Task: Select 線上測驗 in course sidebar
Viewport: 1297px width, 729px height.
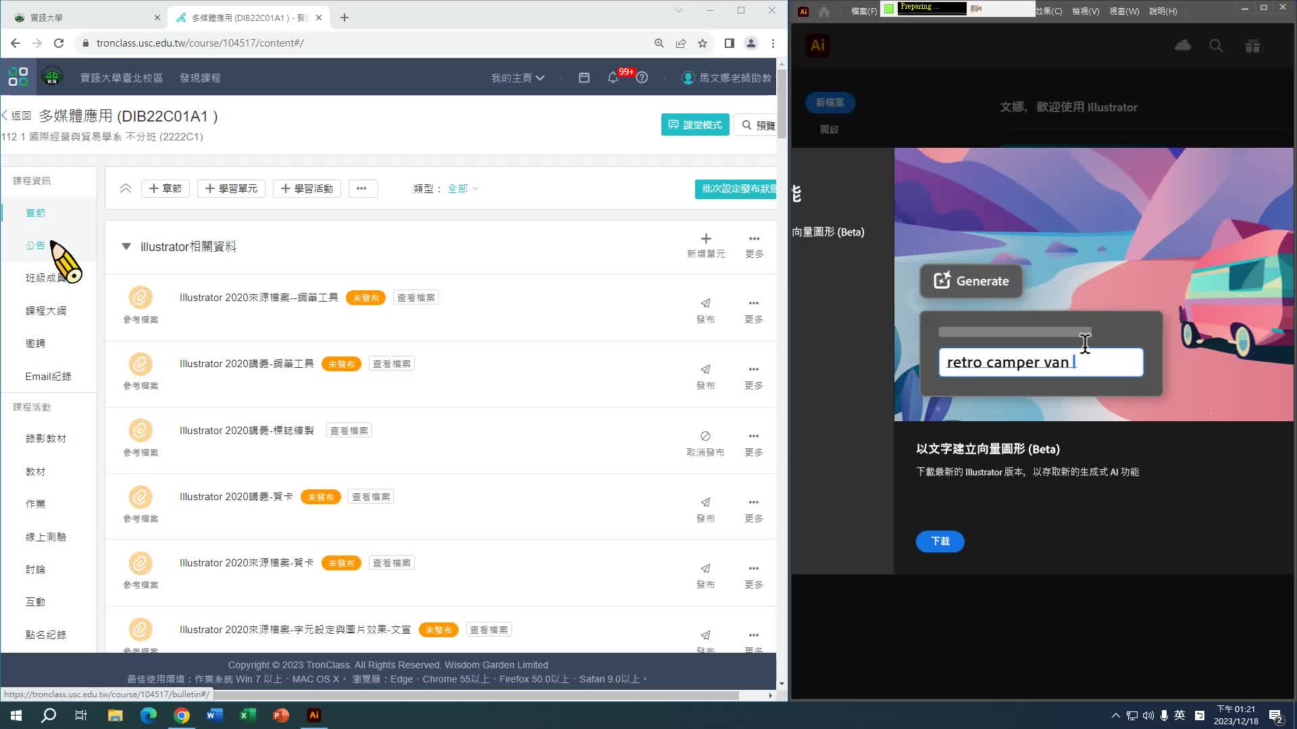Action: 46,537
